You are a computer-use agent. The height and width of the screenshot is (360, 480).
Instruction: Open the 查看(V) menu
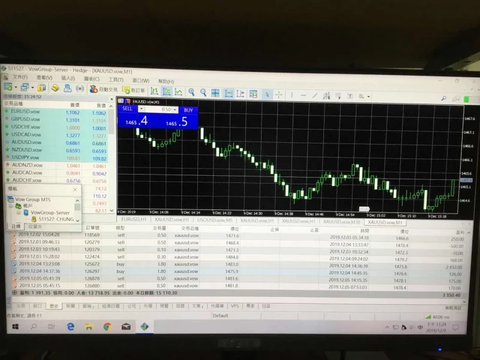(x=44, y=77)
